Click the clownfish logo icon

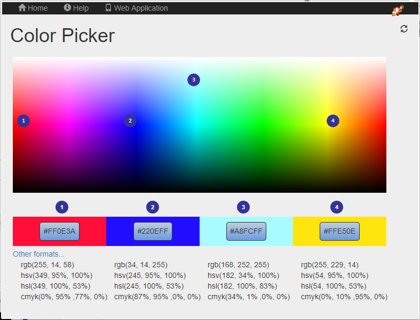[398, 10]
